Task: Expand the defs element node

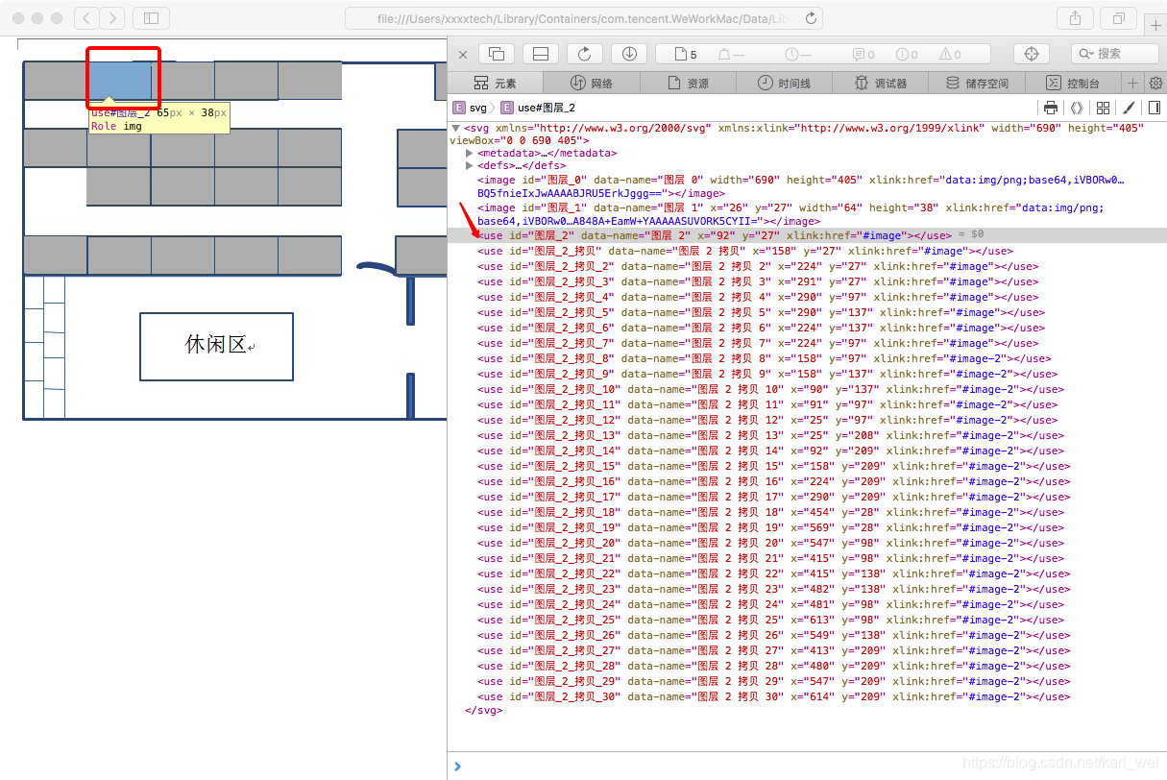Action: click(469, 165)
